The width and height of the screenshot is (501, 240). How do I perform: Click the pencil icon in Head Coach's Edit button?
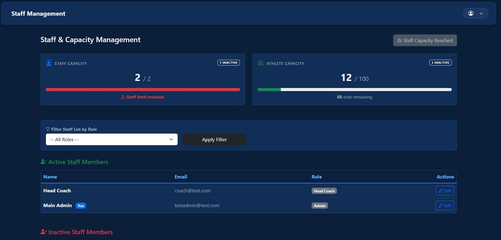[x=441, y=191]
